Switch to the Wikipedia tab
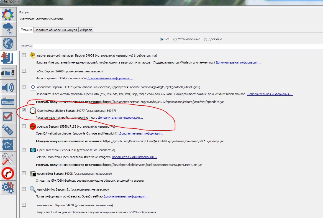The width and height of the screenshot is (323, 218). coord(86,30)
